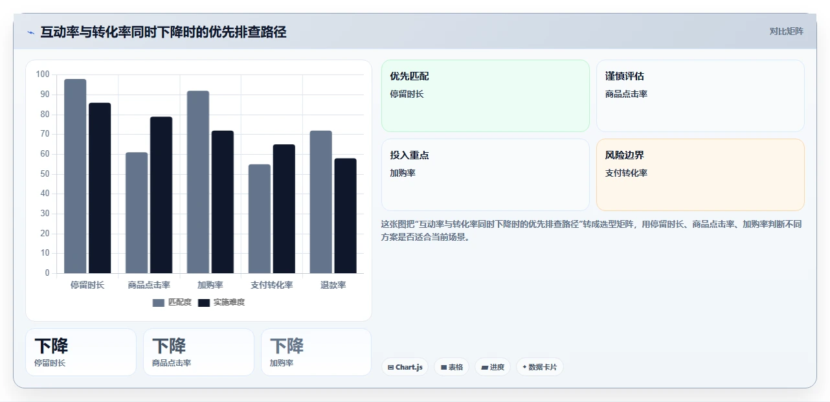Click the 加购率 匹配度 bar
Screen dimensions: 830x402
pos(198,182)
